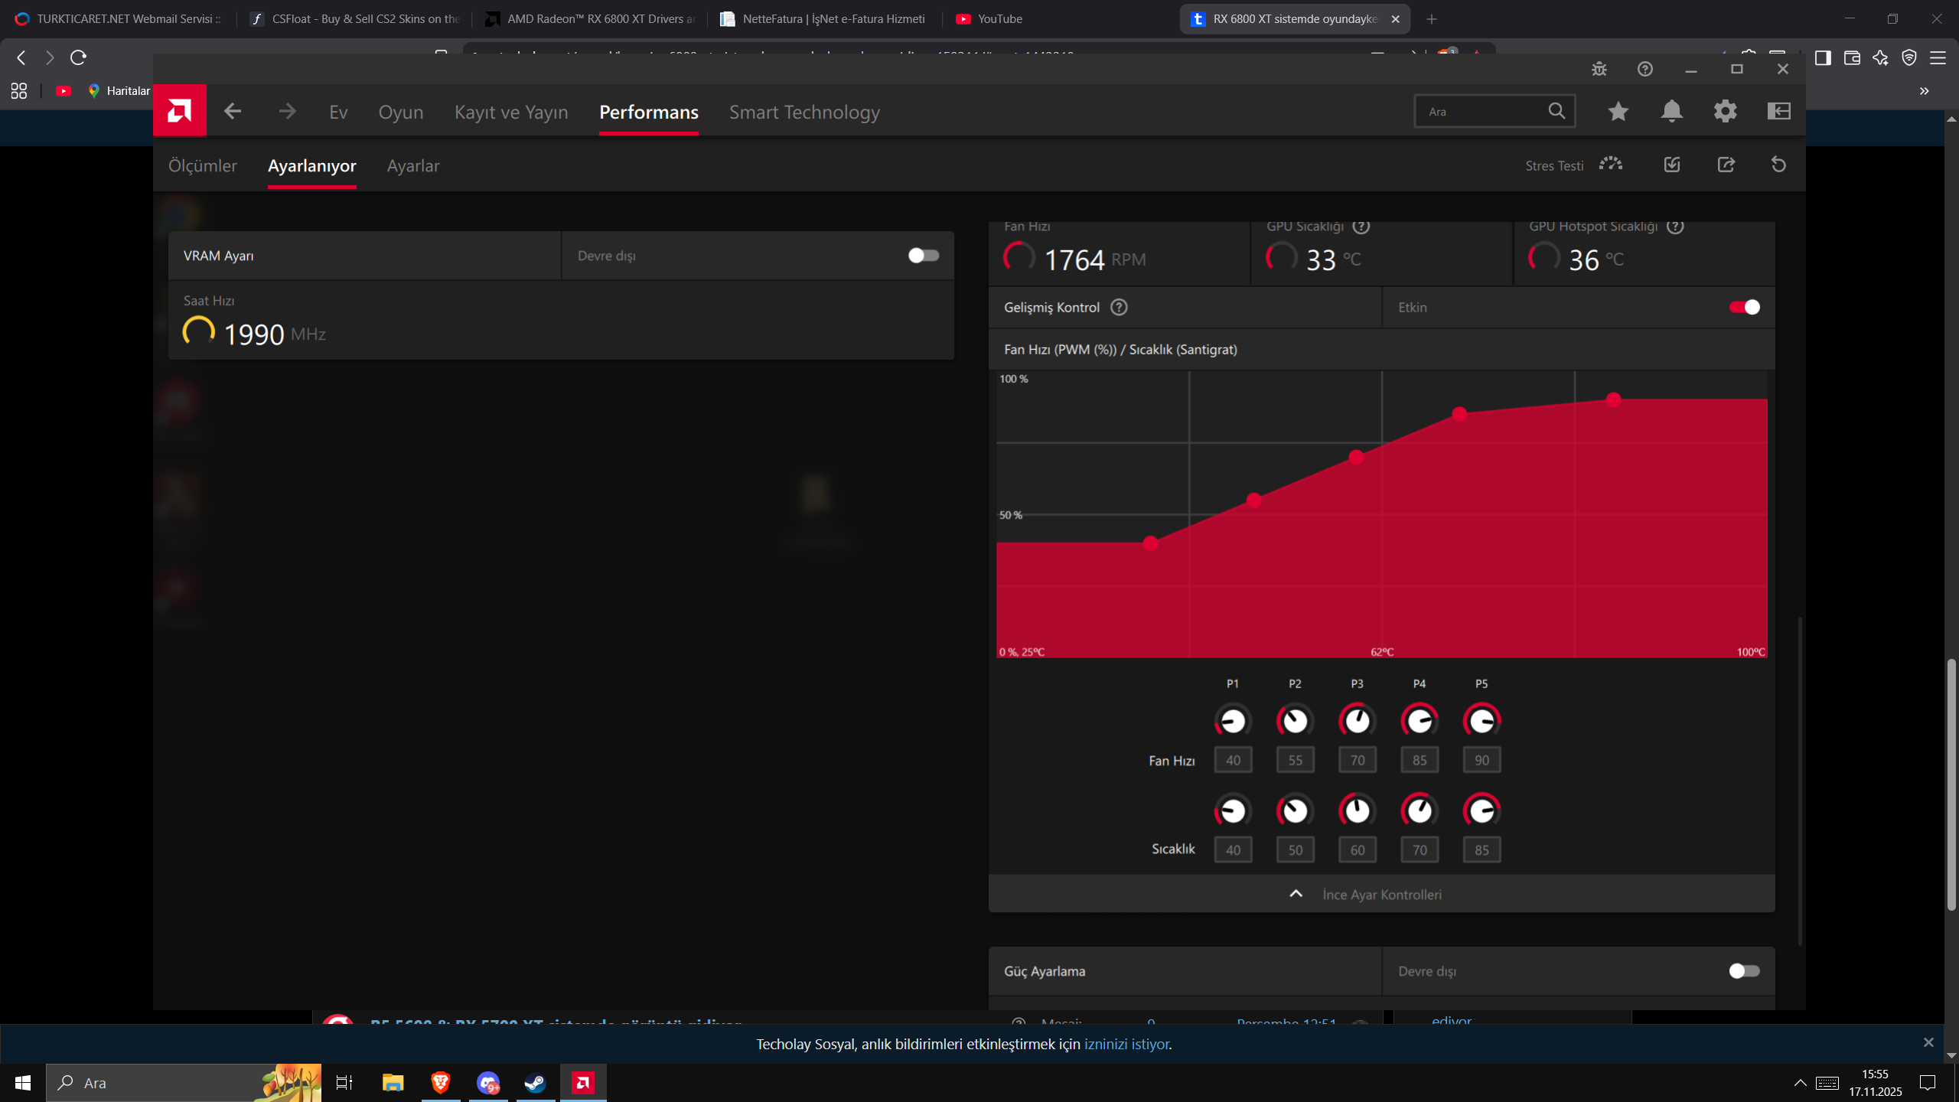Screen dimensions: 1959x1102
Task: Toggle the AMD sidebar panel icon
Action: (1779, 112)
